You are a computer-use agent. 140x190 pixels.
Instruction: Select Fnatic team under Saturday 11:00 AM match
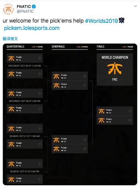point(25,74)
